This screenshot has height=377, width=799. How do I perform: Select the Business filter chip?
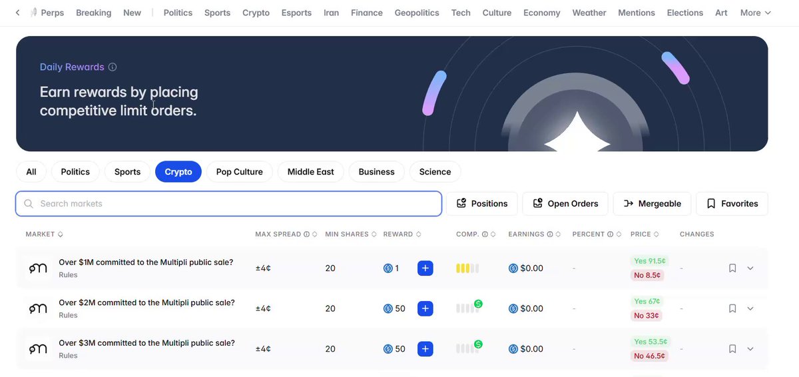(377, 172)
